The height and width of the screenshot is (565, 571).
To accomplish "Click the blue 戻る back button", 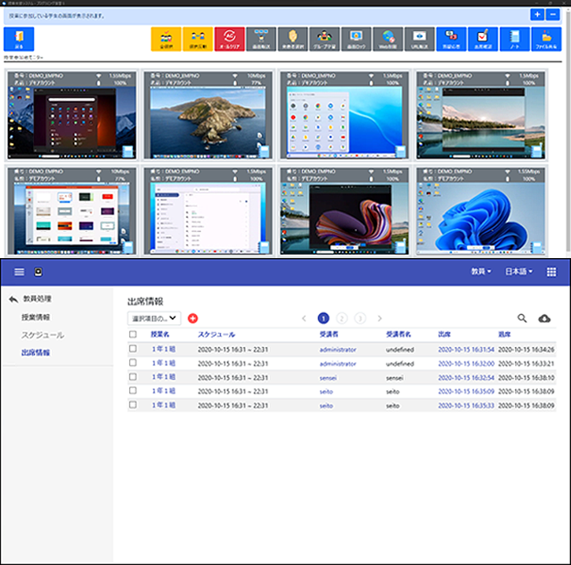I will (x=19, y=39).
